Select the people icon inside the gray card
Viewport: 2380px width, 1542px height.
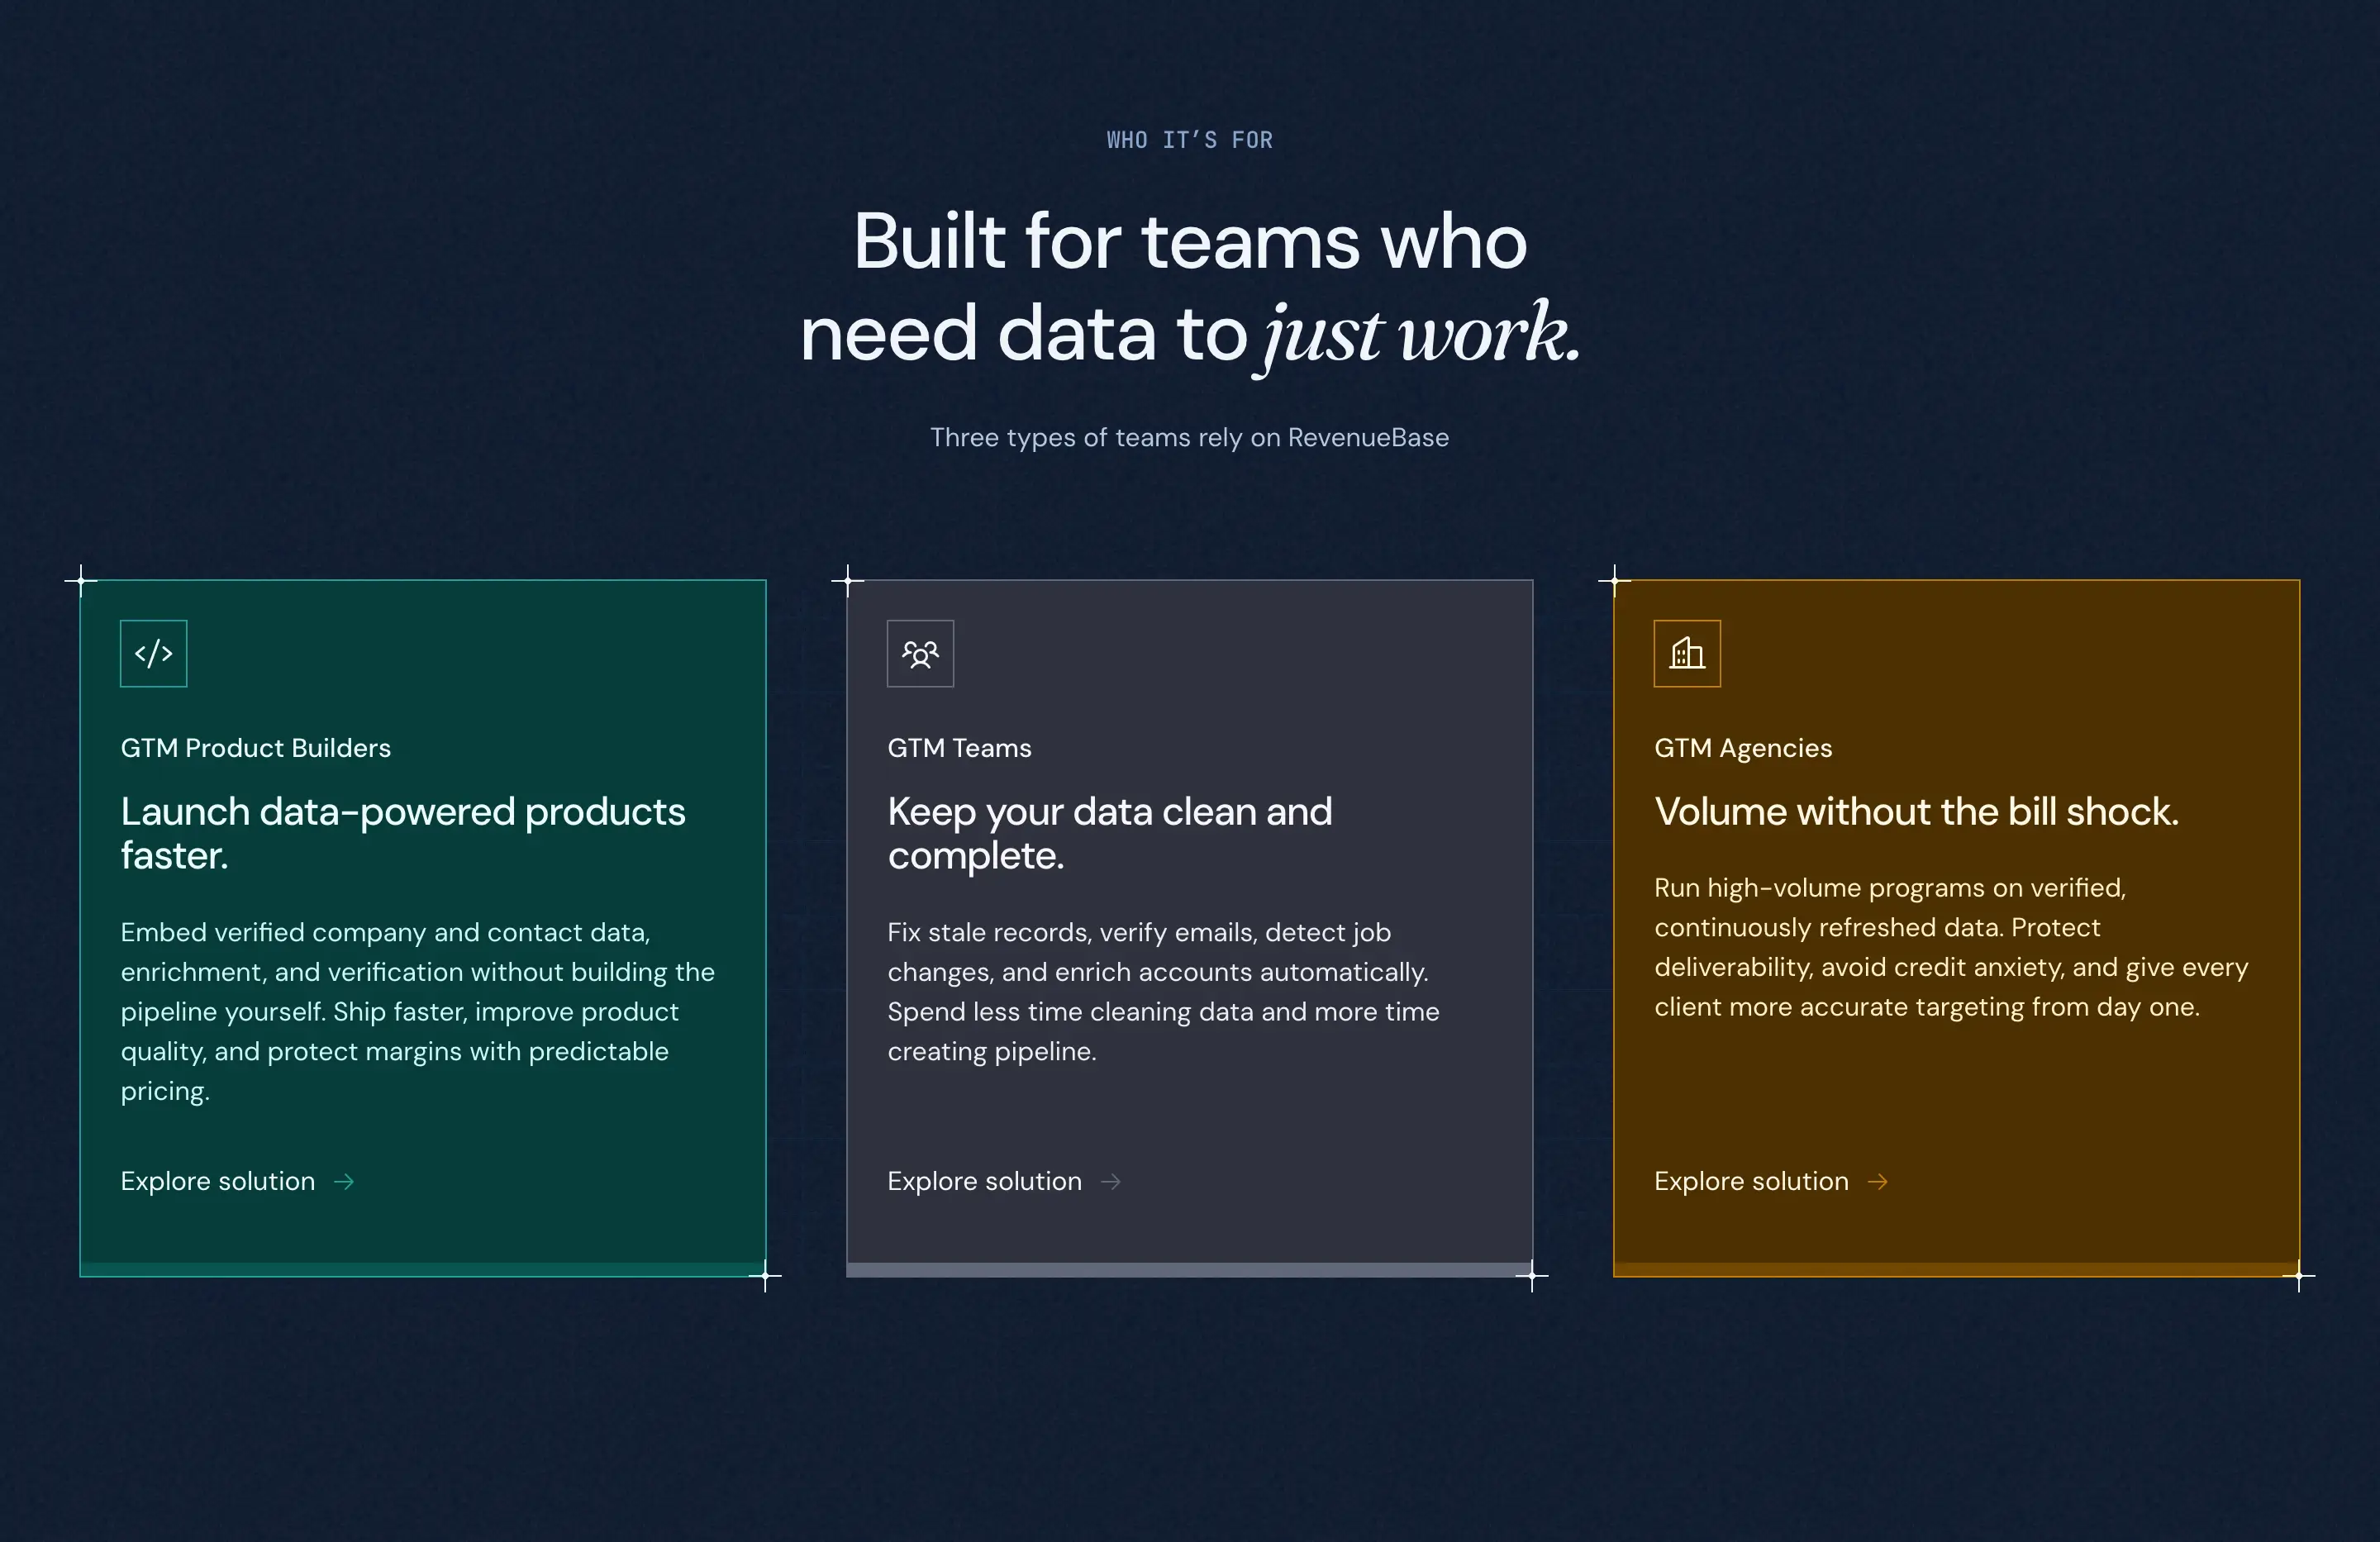coord(920,653)
